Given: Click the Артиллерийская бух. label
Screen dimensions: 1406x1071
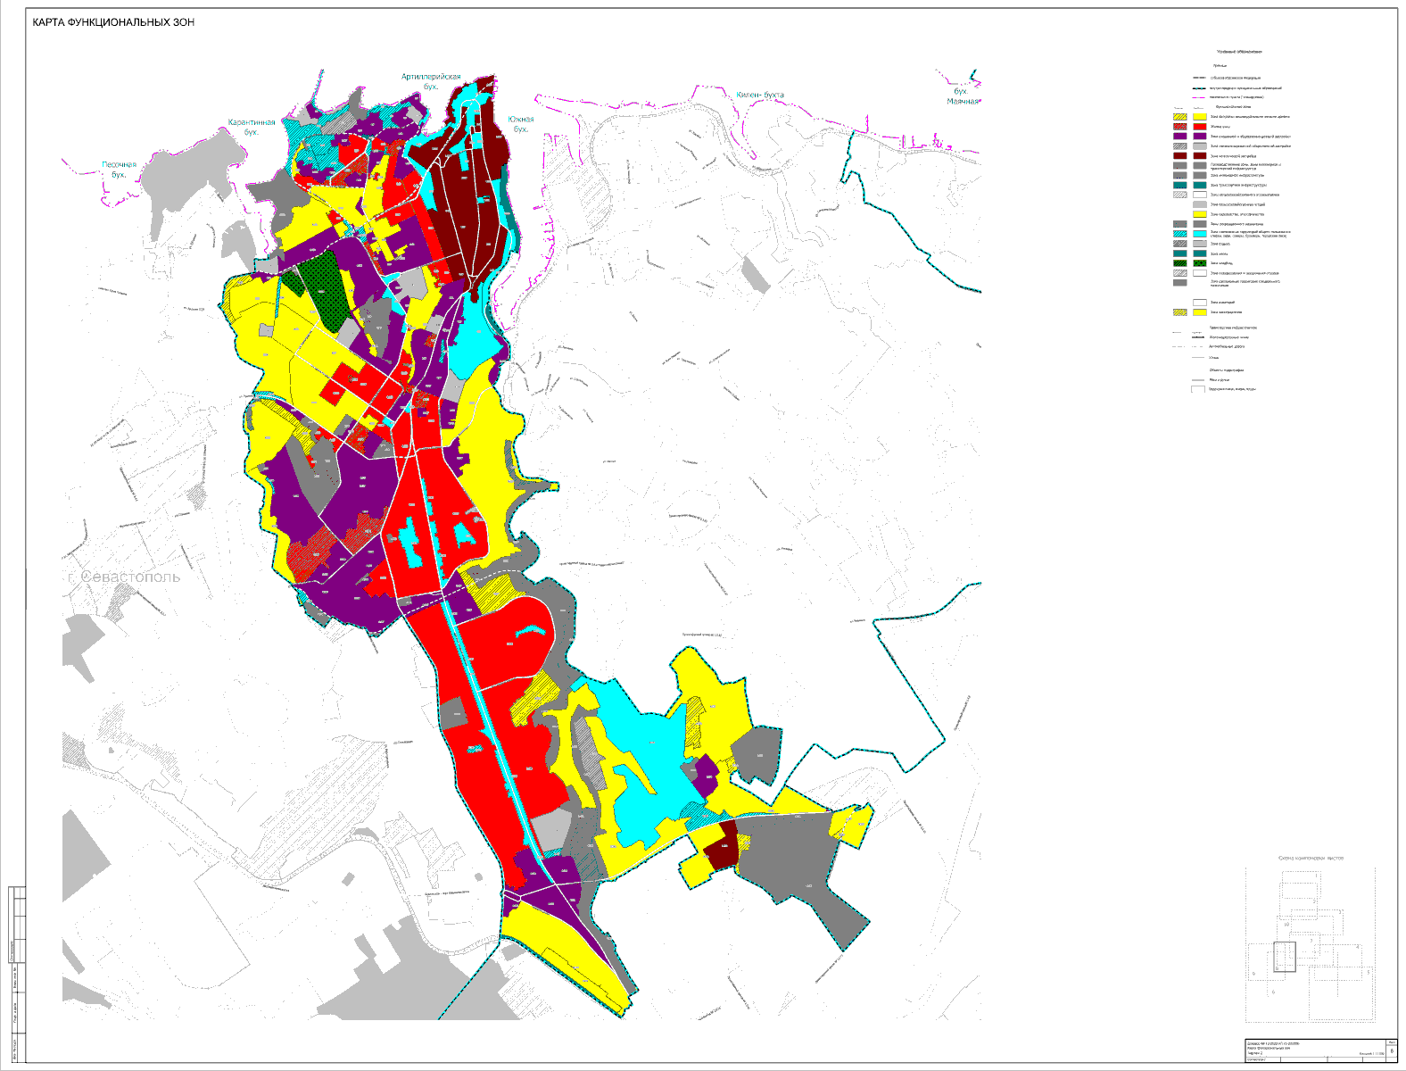Looking at the screenshot, I should [x=431, y=81].
